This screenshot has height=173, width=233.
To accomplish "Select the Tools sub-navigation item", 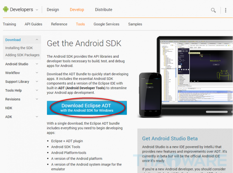I will click(80, 24).
